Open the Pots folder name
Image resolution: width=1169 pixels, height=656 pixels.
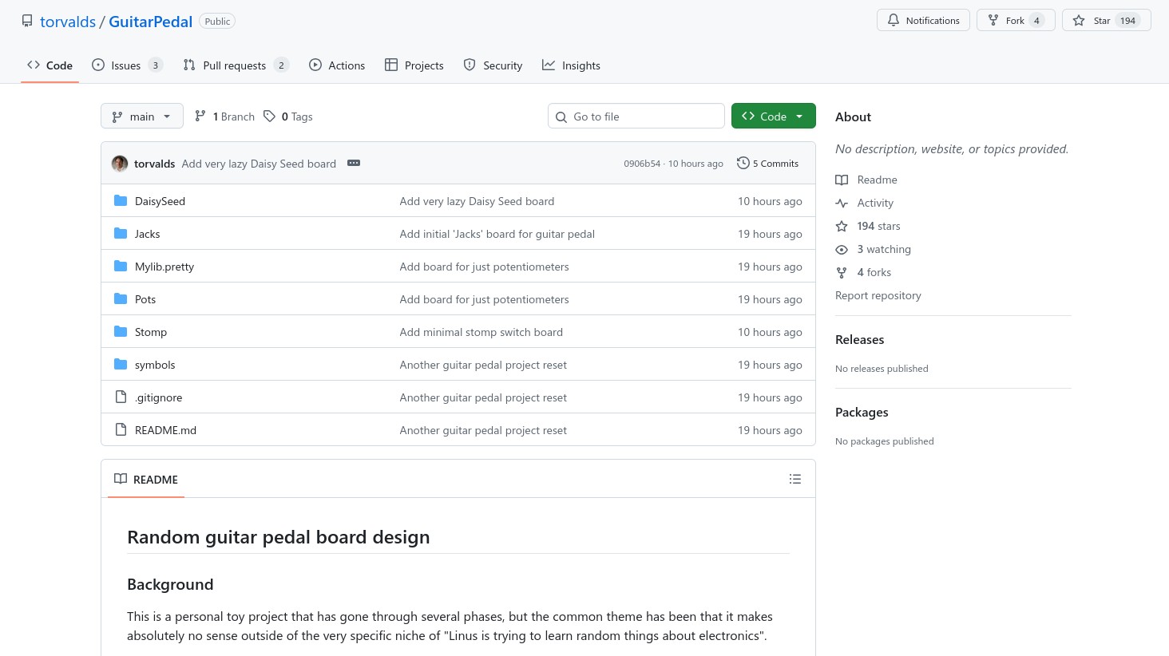click(145, 299)
